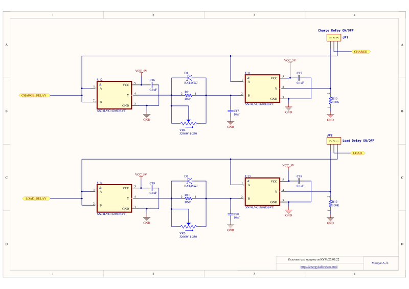Select diode D1 BAT46WJ symbol
Image resolution: width=409 pixels, height=289 pixels.
pos(189,78)
